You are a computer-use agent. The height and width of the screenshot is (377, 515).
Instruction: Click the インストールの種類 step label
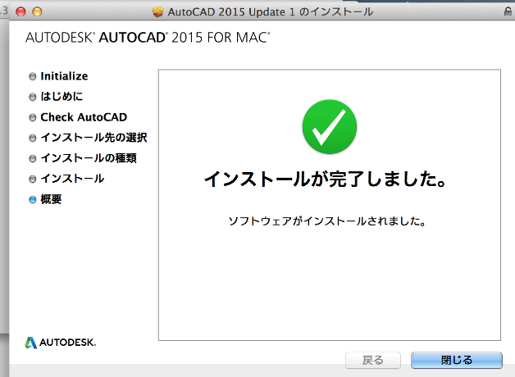tap(89, 158)
